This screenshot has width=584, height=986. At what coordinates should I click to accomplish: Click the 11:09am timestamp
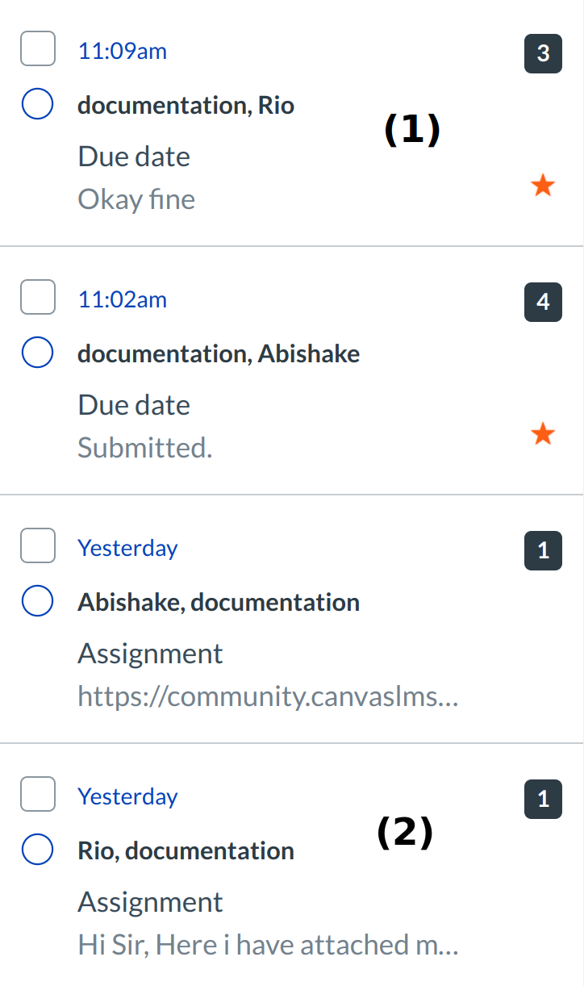click(x=123, y=51)
